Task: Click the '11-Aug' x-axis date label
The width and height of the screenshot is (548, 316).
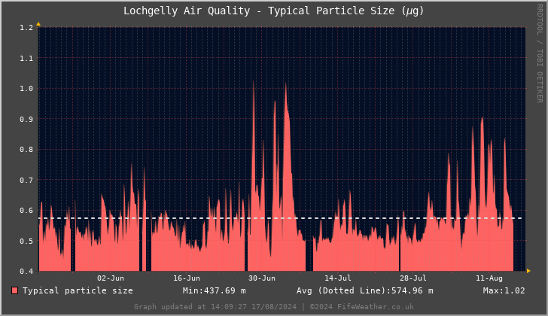Action: tap(489, 278)
